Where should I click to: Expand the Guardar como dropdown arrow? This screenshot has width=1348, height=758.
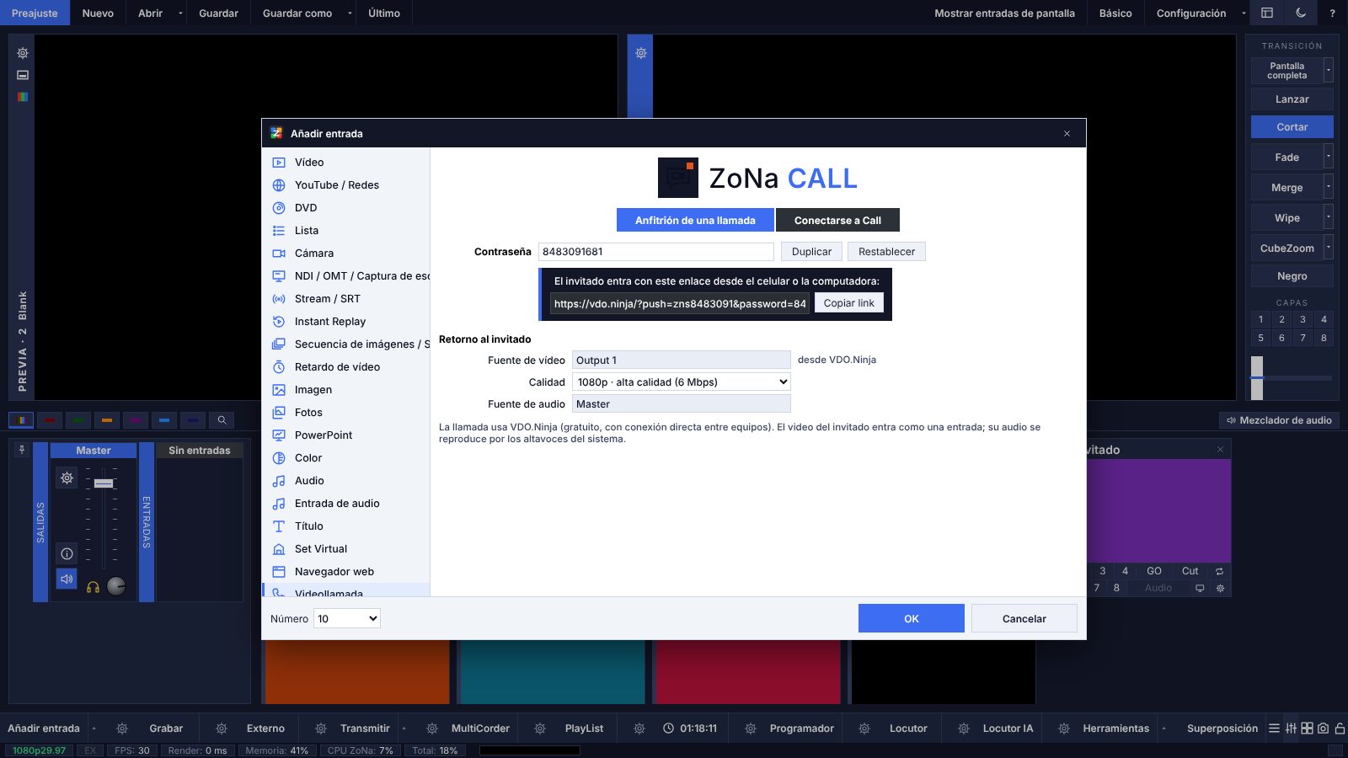(x=350, y=13)
